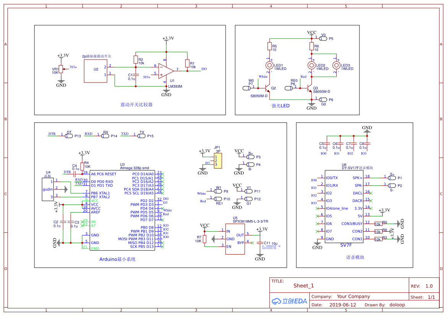Click the Q3 transistor symbol

(x=310, y=88)
